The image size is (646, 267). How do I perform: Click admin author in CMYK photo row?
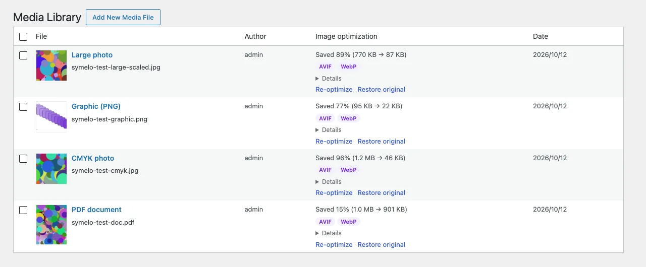pyautogui.click(x=254, y=158)
